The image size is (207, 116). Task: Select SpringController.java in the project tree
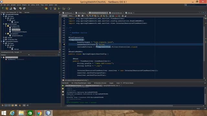(17, 36)
